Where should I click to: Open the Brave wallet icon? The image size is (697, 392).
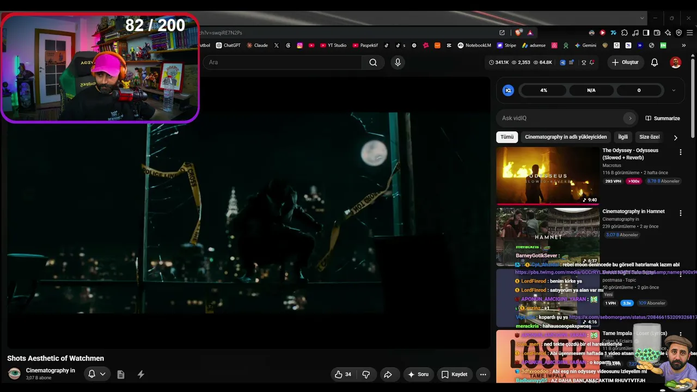[657, 33]
